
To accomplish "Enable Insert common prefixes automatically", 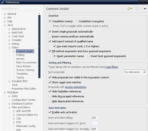I will [50, 36].
